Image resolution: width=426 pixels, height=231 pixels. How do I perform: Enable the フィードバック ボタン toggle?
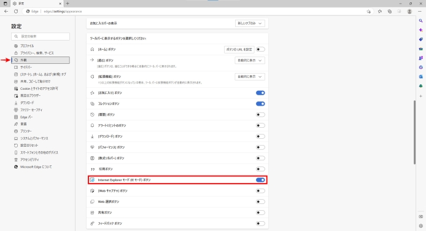point(260,224)
